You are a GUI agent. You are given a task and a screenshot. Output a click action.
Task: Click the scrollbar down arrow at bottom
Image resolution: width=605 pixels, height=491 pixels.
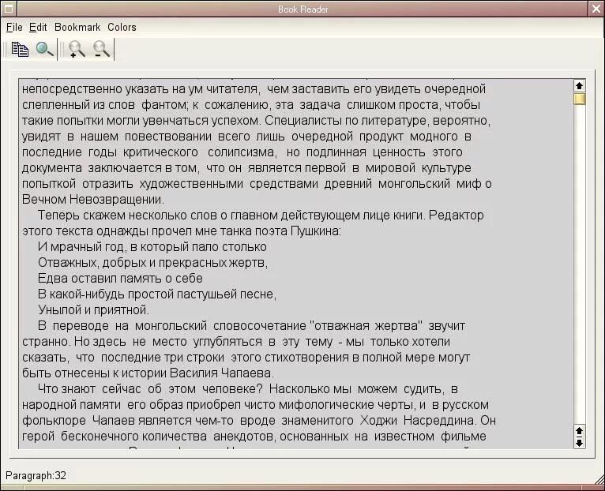click(579, 443)
